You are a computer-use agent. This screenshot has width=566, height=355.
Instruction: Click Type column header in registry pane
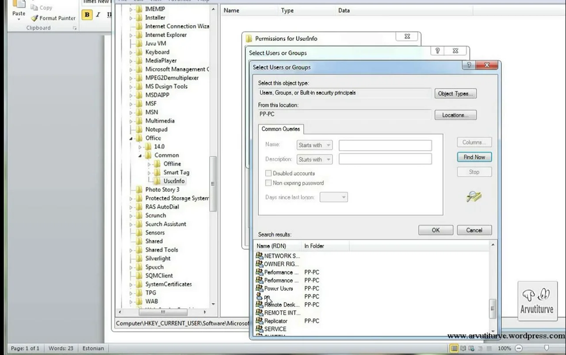pos(306,11)
